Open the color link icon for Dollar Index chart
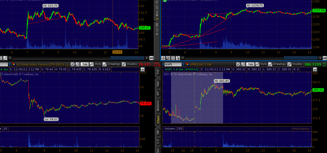This screenshot has height=153, width=327. (x=14, y=64)
